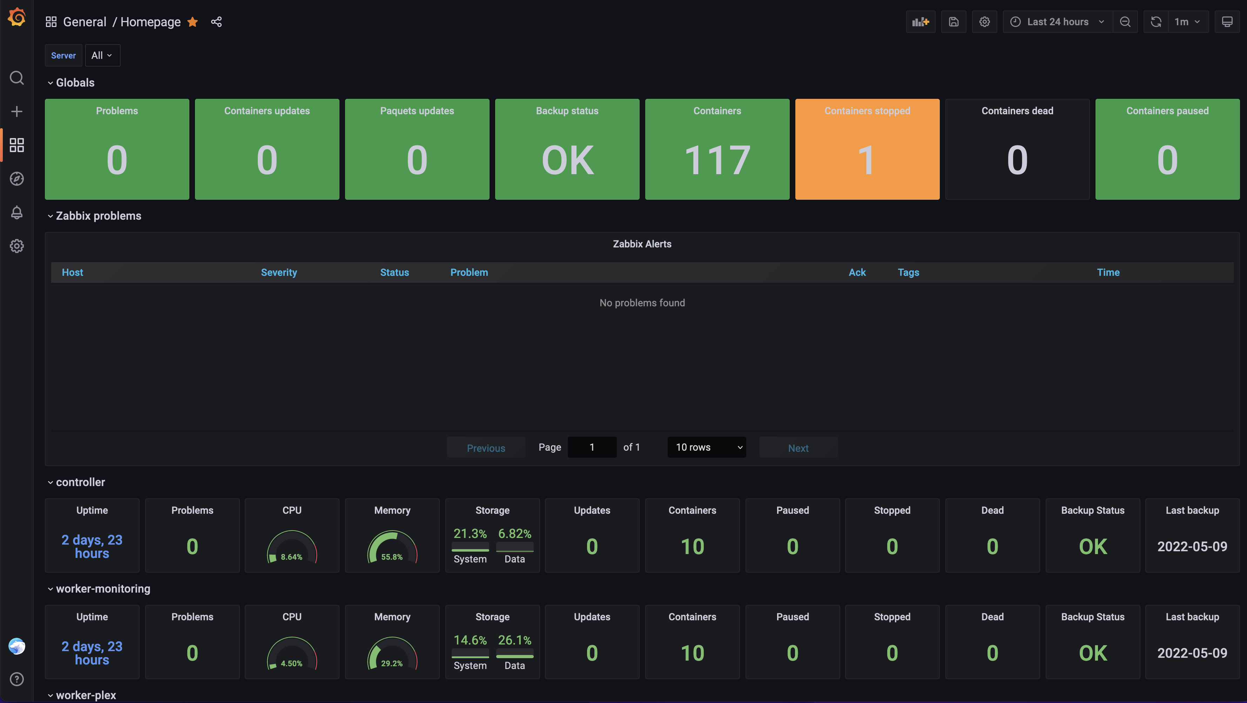Open the Server variable All dropdown

click(x=102, y=56)
